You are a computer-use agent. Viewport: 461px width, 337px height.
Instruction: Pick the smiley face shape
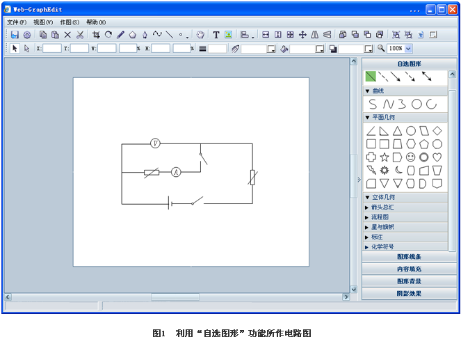410,157
